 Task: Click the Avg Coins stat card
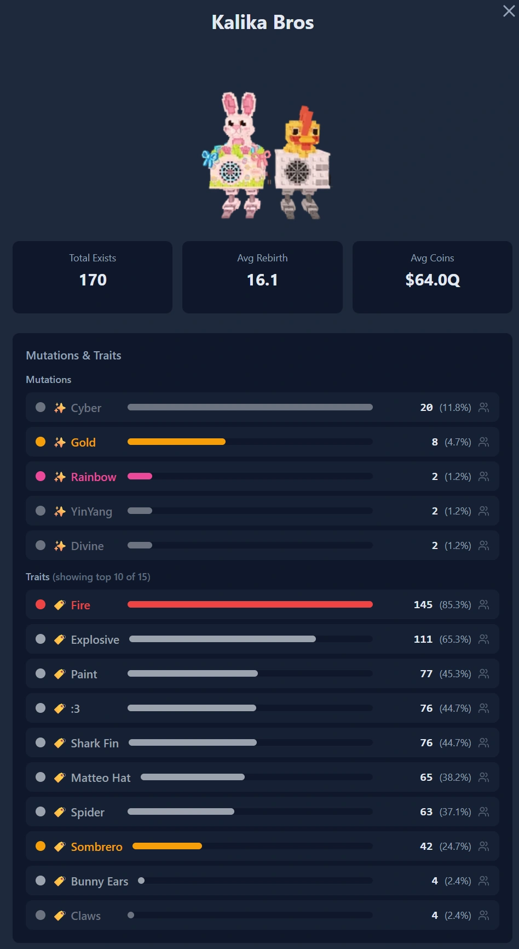[x=432, y=277]
